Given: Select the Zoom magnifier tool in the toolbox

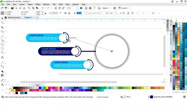Looking at the screenshot, I should [x=2, y=31].
